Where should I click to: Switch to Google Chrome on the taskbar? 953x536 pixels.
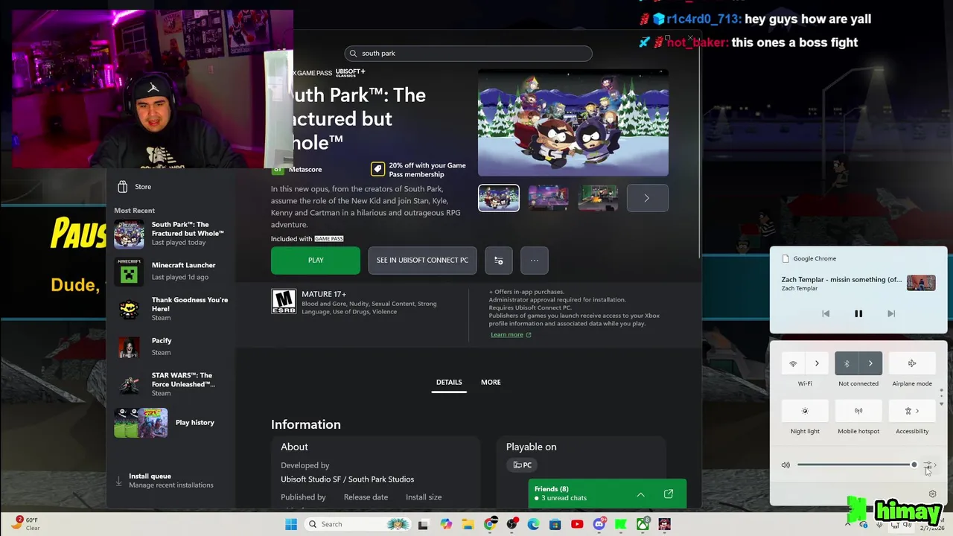pos(490,524)
